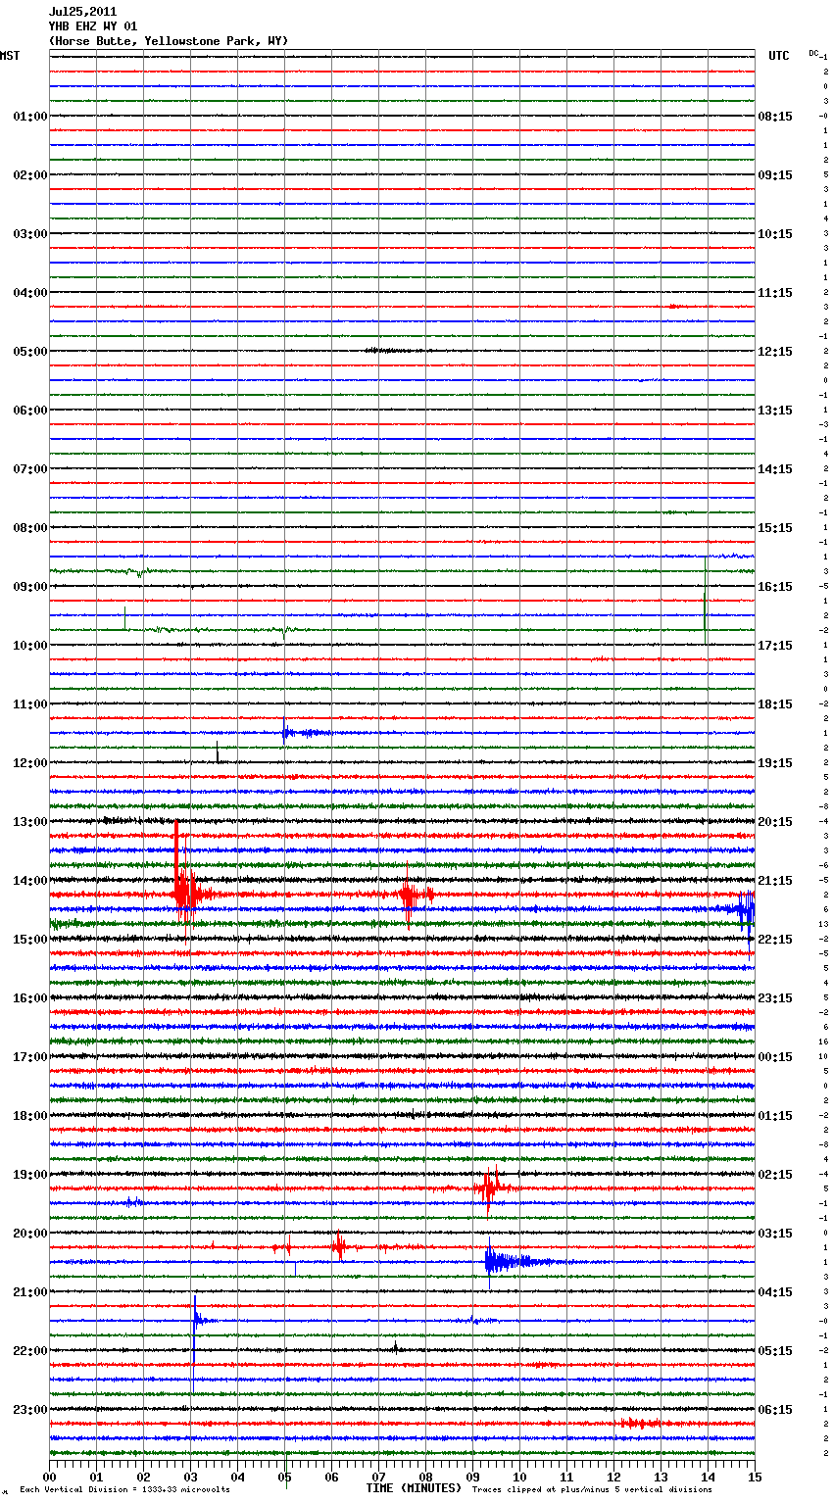Click the Horse Butte, Yellowstone Park location title
The image size is (833, 1503).
(x=169, y=41)
